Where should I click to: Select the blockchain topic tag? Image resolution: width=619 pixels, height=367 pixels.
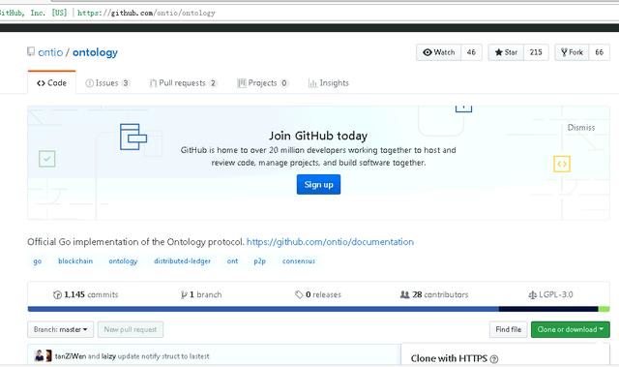(x=75, y=261)
